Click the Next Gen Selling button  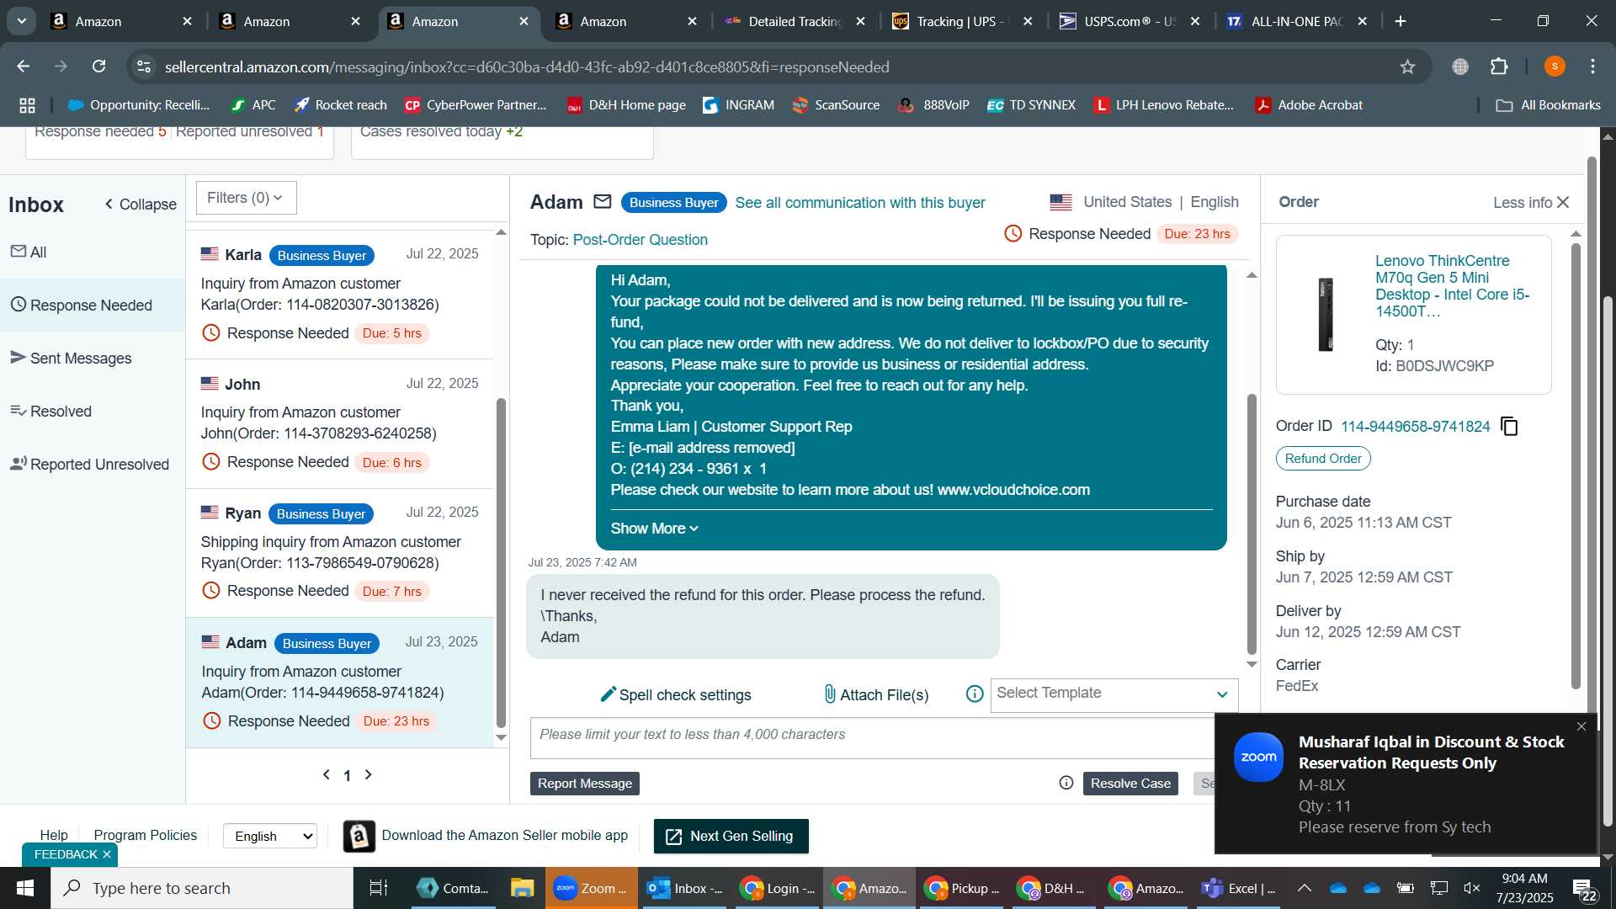click(731, 836)
